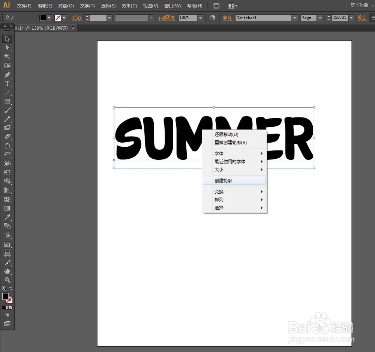Select the Line Segment tool
375x352 pixels.
[7, 92]
